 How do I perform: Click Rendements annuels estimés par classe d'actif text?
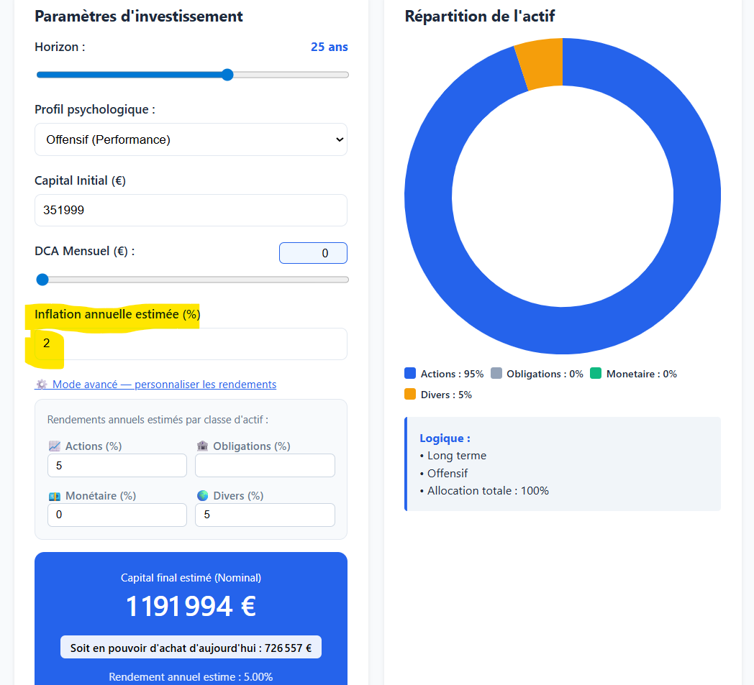point(158,420)
